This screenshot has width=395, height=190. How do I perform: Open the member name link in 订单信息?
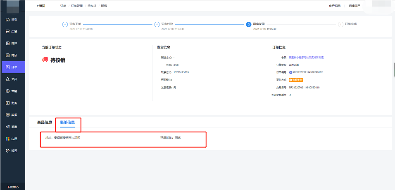tap(306, 58)
